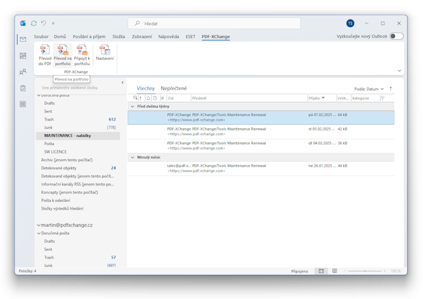Viewport: 423px width, 299px height.
Task: Open the ESET ribbon tab
Action: click(x=190, y=37)
